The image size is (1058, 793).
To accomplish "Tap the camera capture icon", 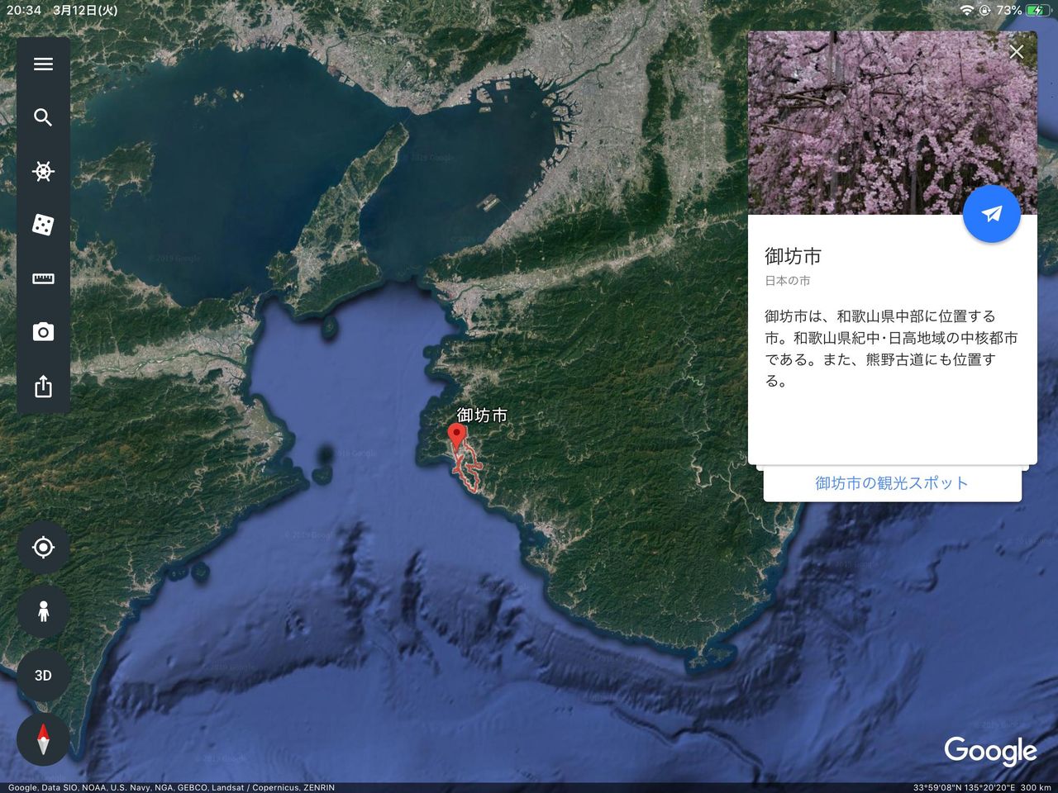I will point(43,332).
